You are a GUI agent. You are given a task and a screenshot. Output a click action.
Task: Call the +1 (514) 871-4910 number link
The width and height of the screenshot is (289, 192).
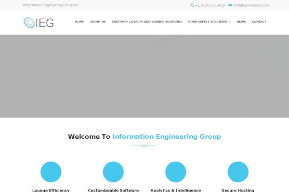point(210,5)
